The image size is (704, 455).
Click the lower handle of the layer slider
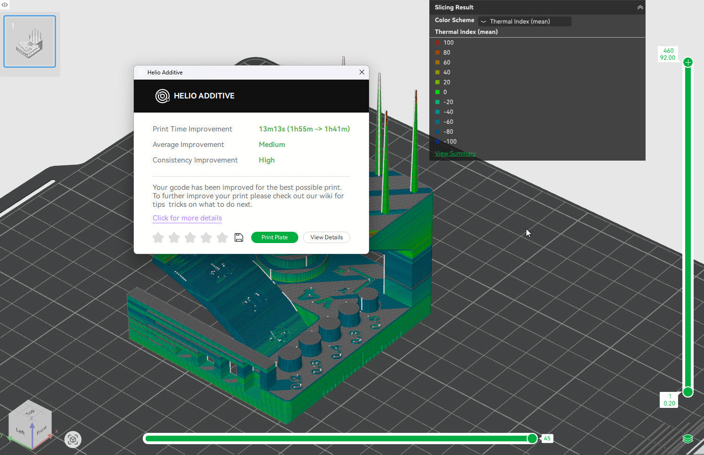(688, 391)
